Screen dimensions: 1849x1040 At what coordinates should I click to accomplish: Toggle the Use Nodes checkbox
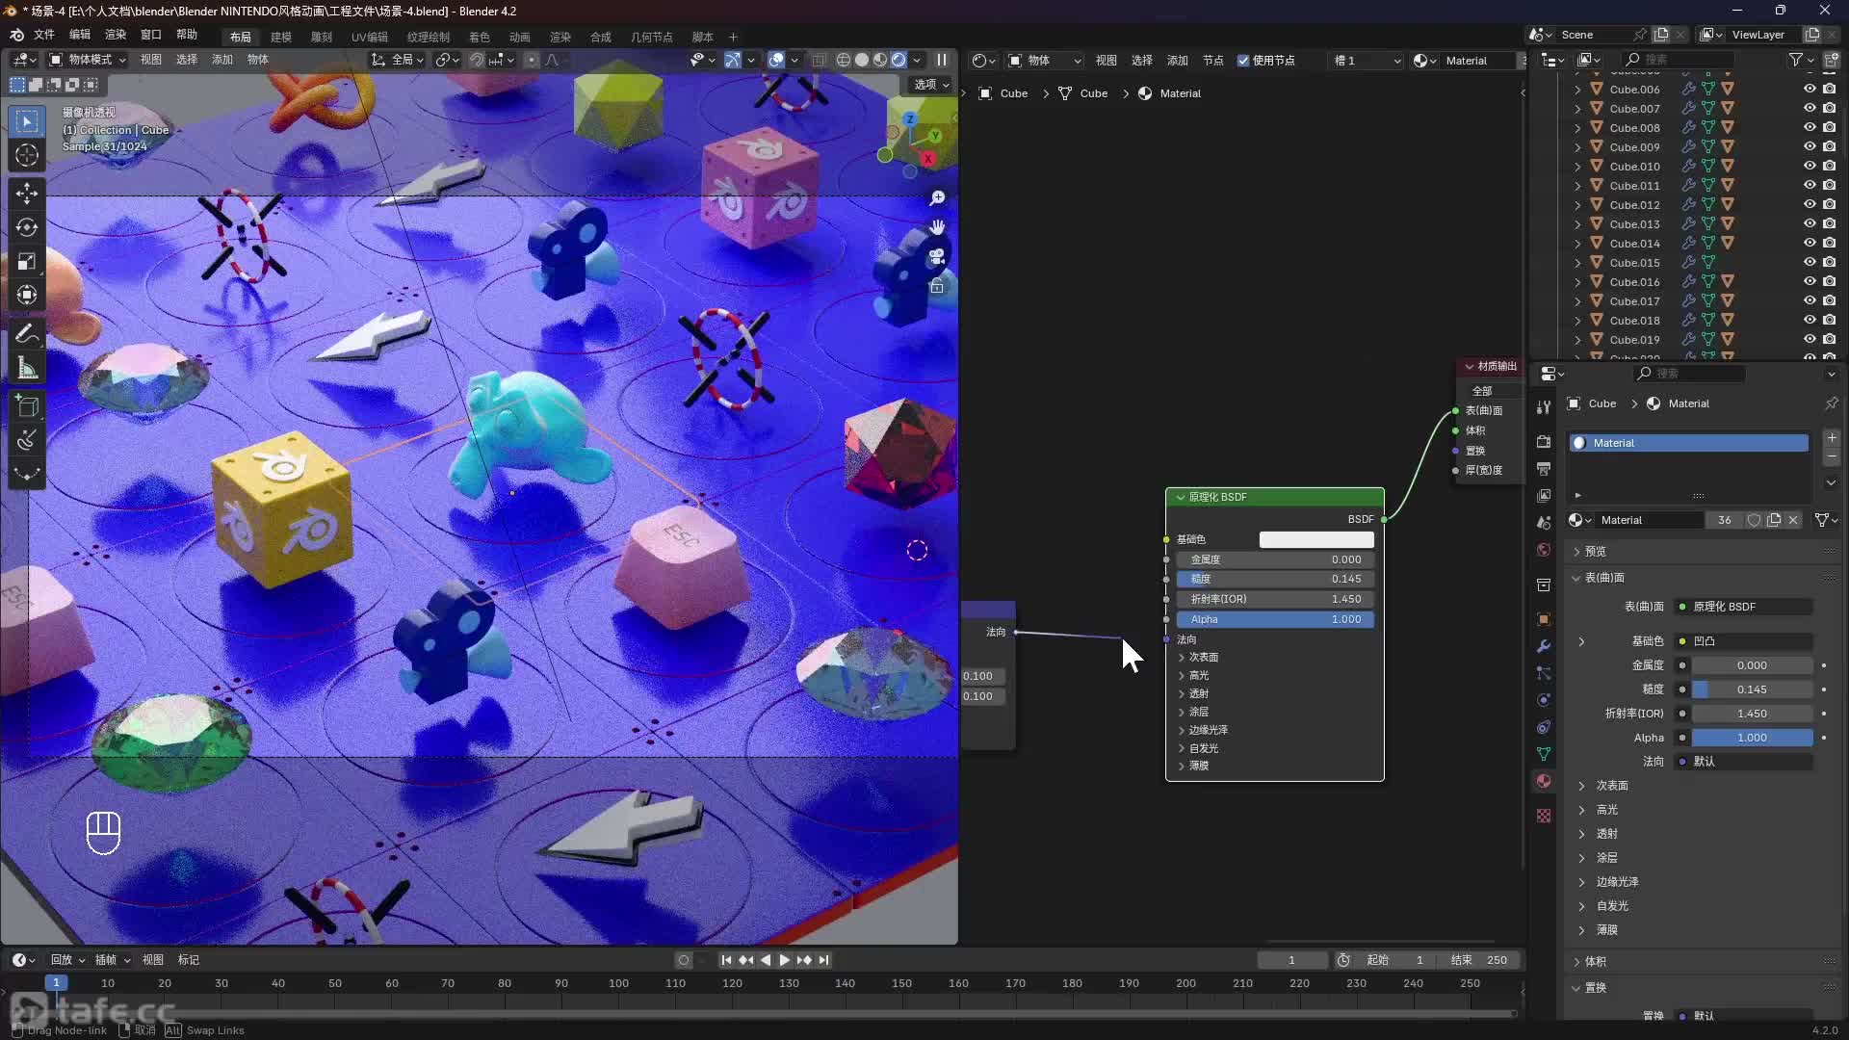tap(1243, 61)
